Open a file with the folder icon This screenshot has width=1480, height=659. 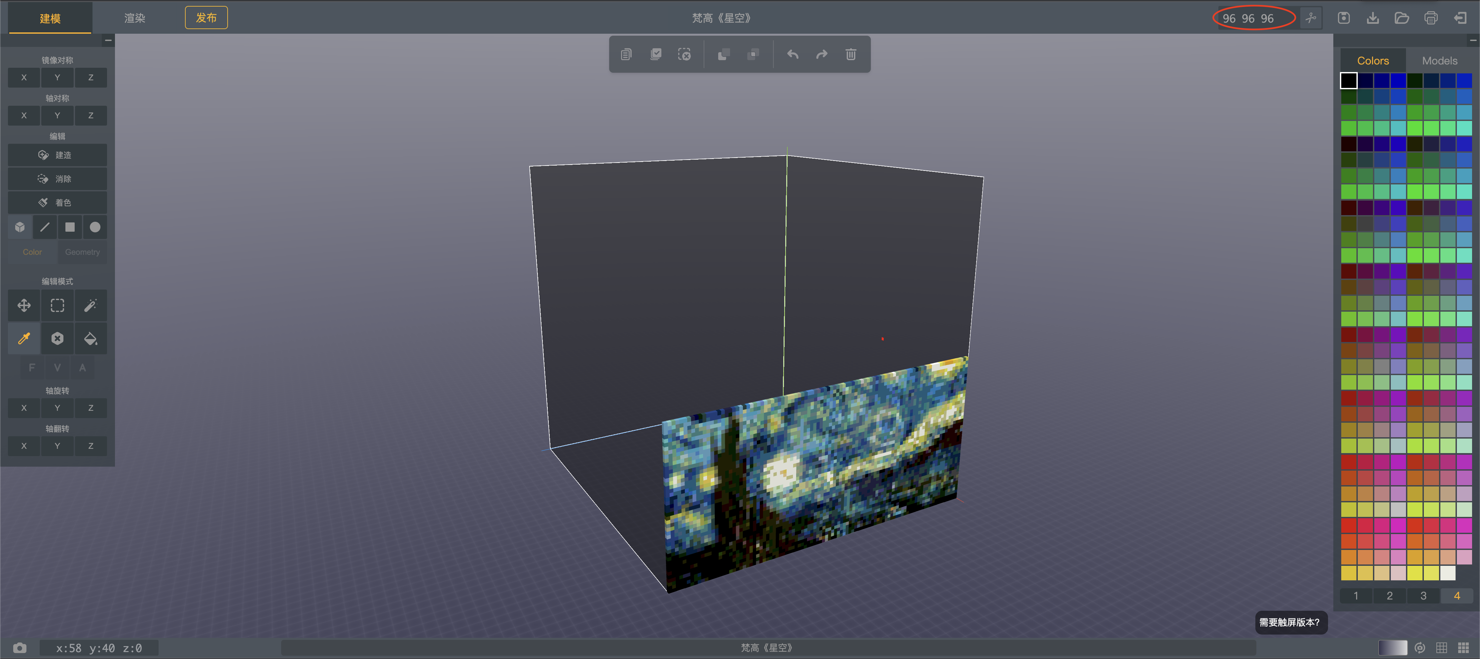click(x=1402, y=18)
